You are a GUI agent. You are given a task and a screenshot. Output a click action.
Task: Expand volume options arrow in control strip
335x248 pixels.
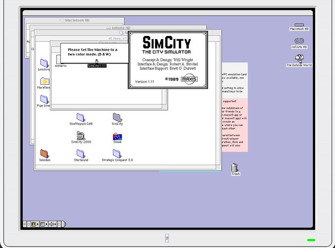pos(55,224)
